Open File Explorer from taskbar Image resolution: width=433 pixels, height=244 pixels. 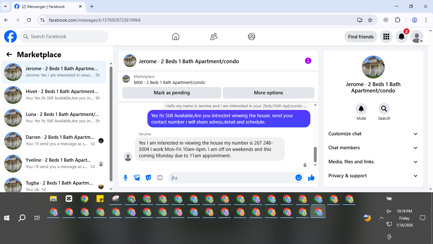click(53, 199)
